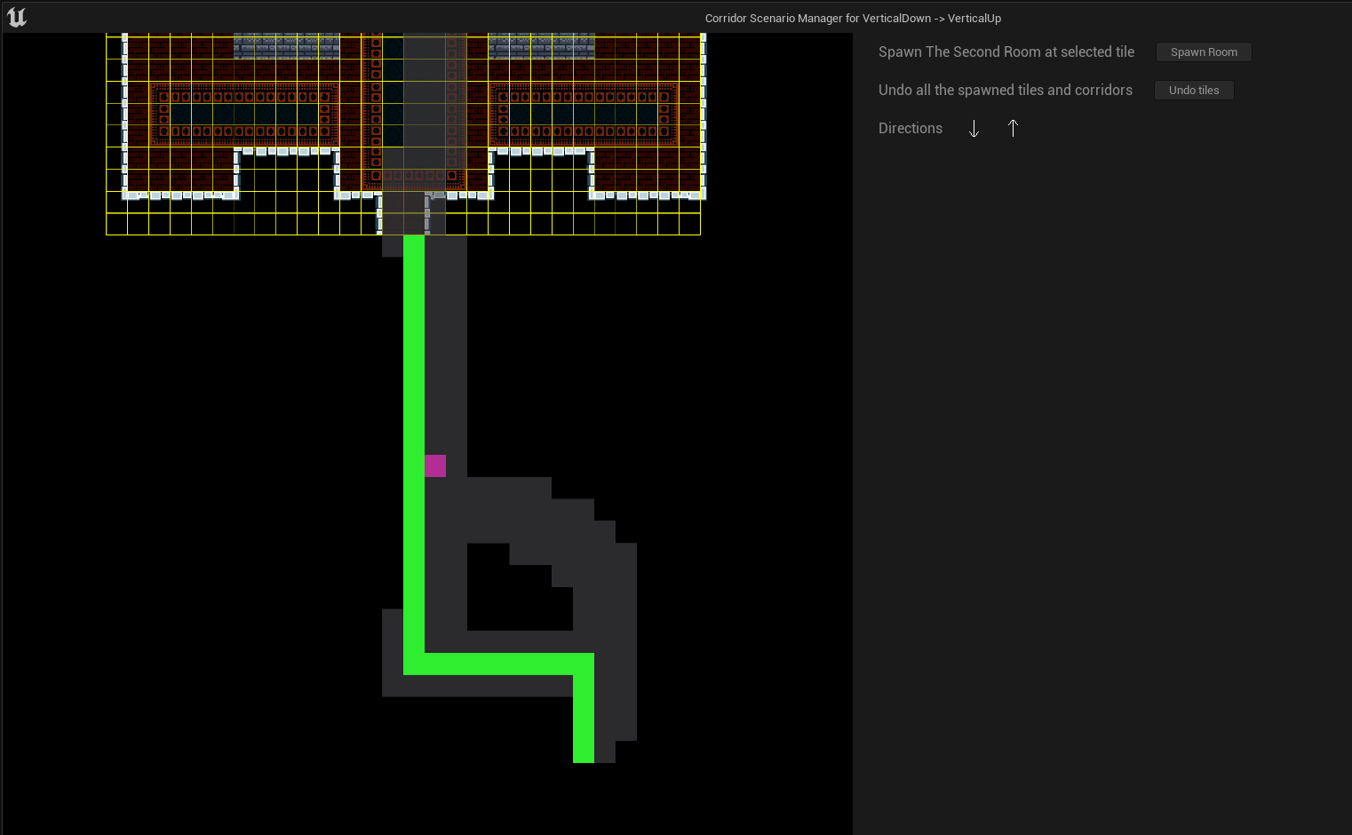Click the Corridor Scenario Manager window title

[x=853, y=18]
